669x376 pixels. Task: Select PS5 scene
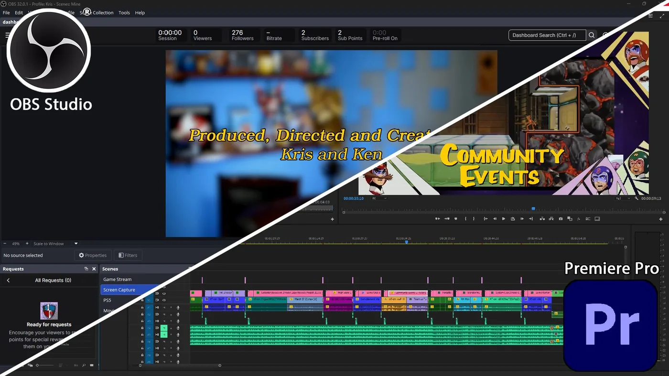click(x=108, y=301)
